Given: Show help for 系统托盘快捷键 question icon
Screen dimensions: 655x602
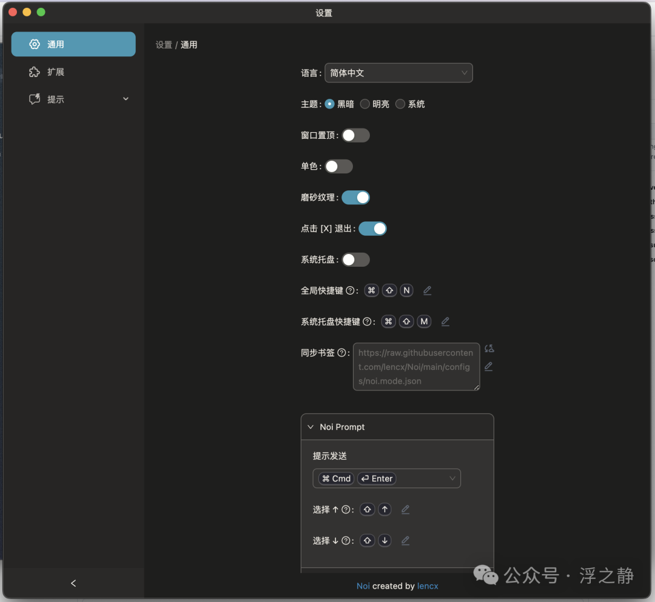Looking at the screenshot, I should point(367,321).
